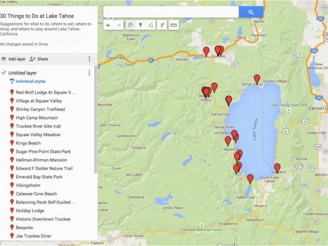328x246 pixels.
Task: Select Emerald Bay State Park entry
Action: coord(39,177)
